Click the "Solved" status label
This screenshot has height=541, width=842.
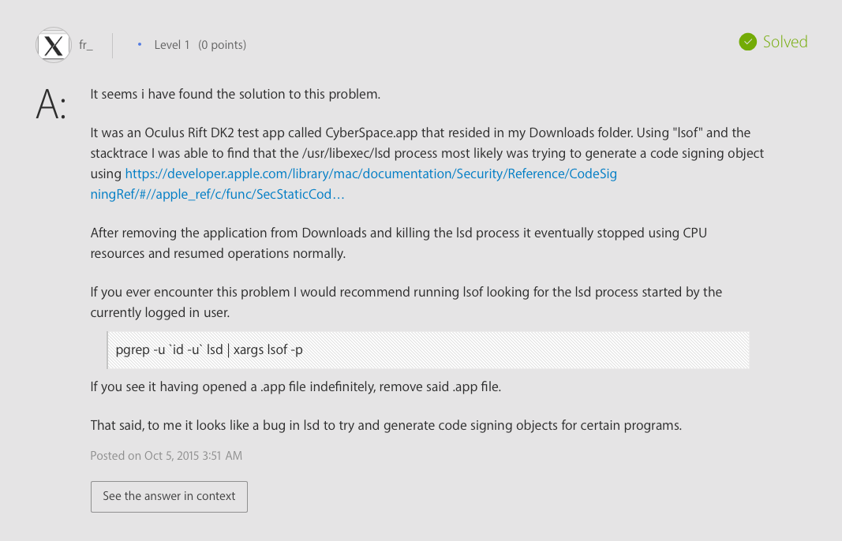(x=784, y=42)
